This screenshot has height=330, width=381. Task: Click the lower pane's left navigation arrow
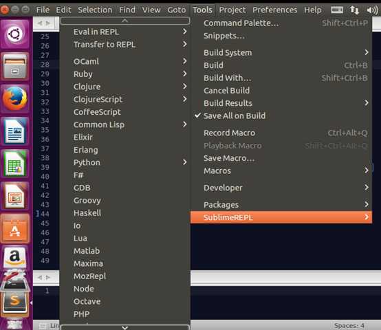(x=40, y=277)
